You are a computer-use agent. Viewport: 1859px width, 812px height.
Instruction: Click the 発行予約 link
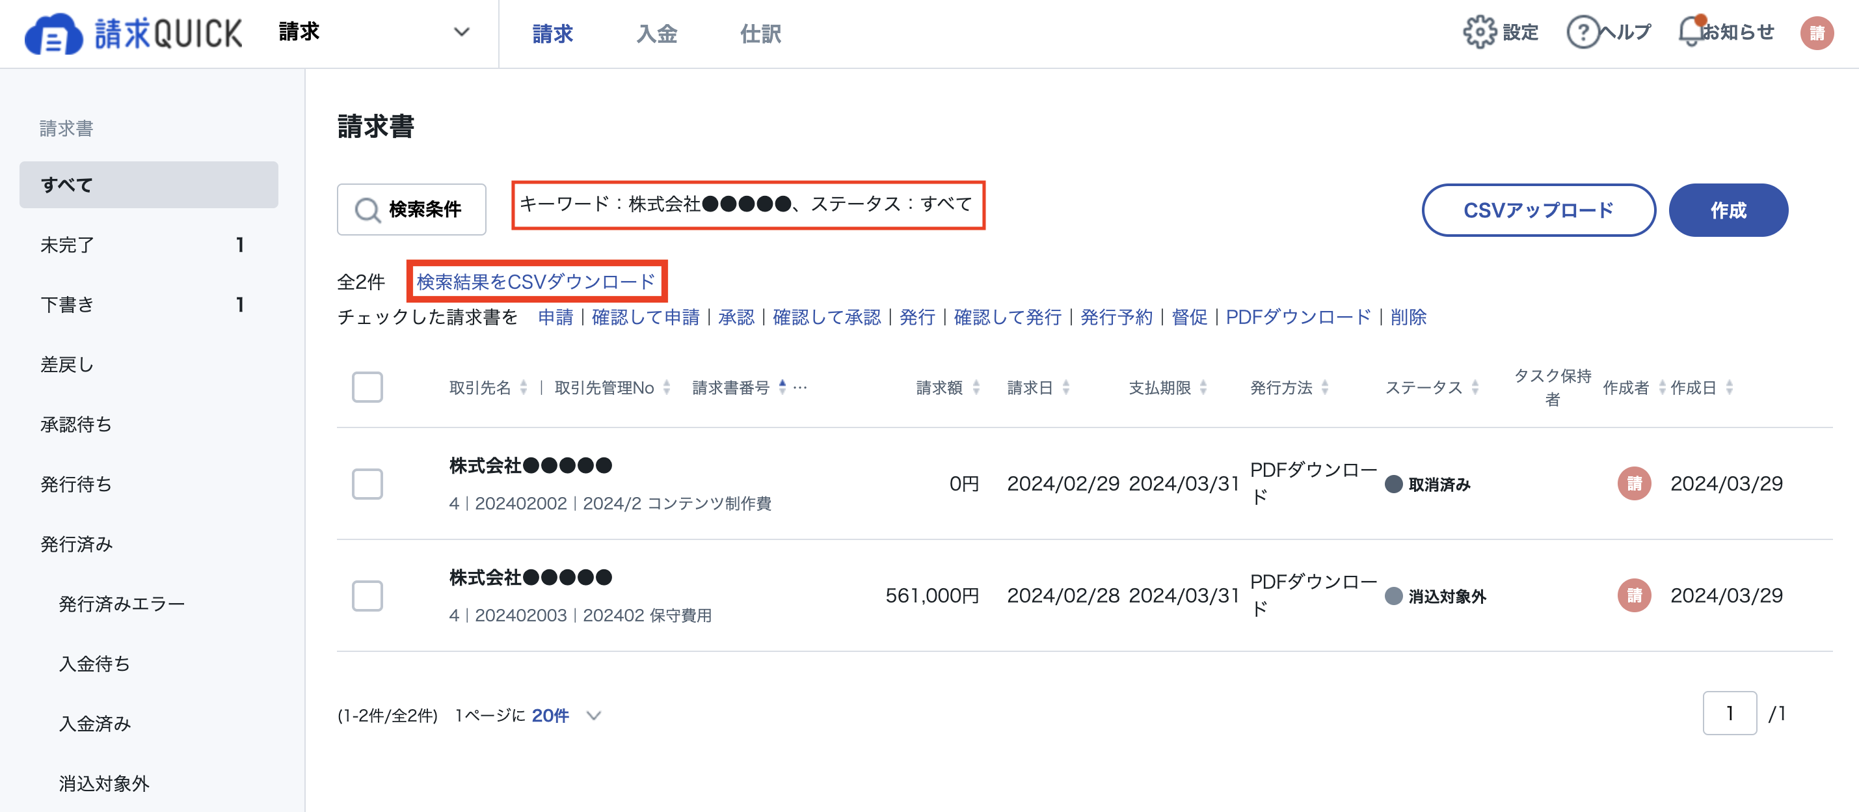click(1116, 317)
